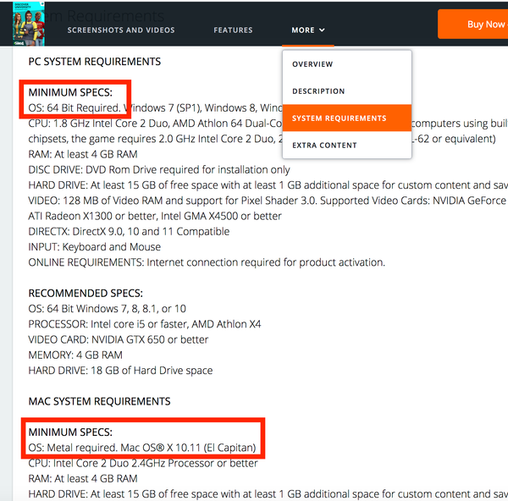Click the Video Card: NVIDIA GTX 650 line

click(119, 339)
